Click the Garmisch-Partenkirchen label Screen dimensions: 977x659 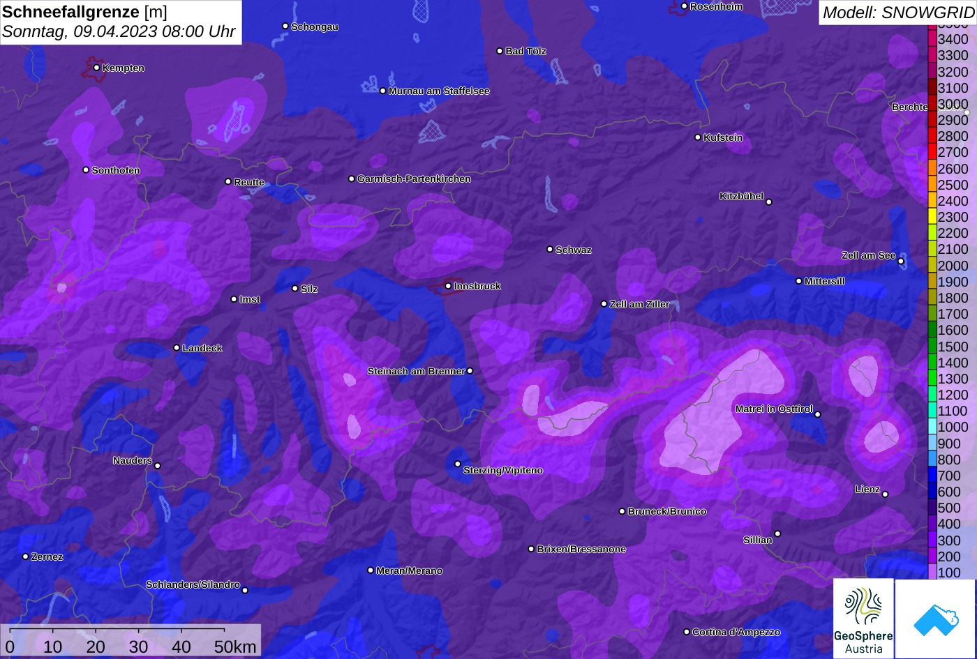414,179
